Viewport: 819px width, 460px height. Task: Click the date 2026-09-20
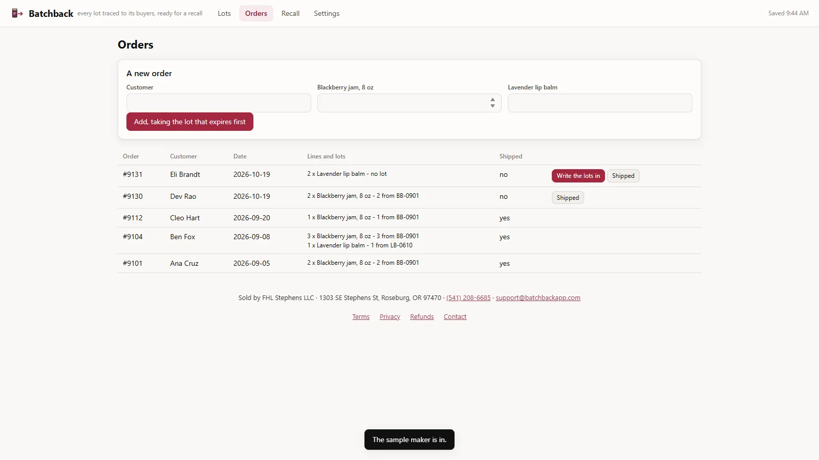[x=251, y=218]
